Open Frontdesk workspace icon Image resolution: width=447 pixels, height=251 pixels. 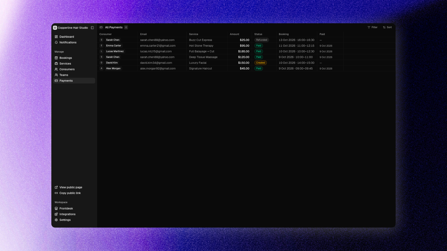point(56,209)
